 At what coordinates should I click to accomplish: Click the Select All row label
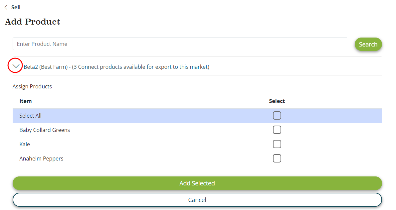(x=30, y=116)
